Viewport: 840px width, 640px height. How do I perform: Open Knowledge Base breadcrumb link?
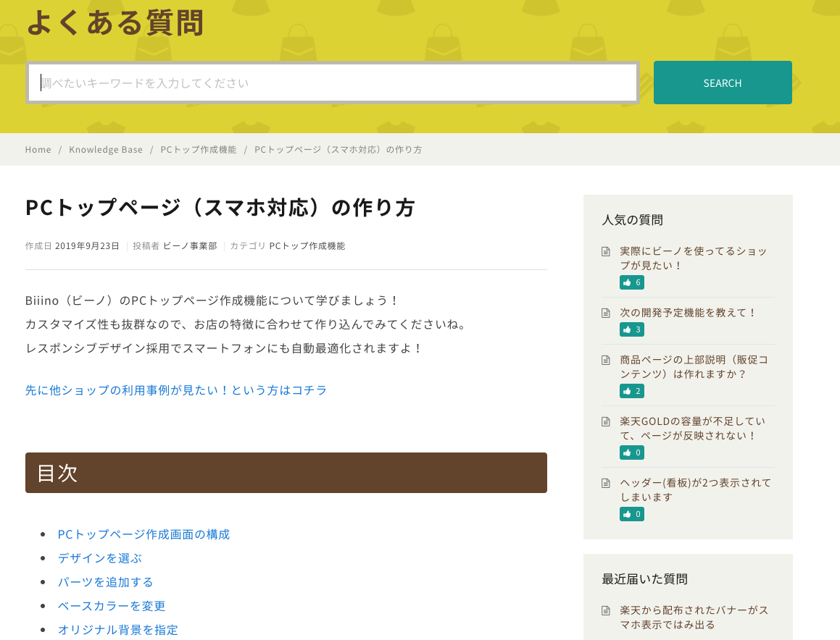click(x=106, y=149)
